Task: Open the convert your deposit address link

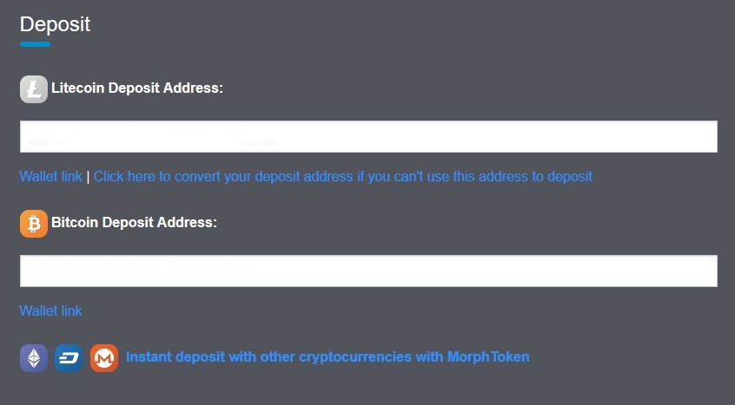Action: pos(342,176)
